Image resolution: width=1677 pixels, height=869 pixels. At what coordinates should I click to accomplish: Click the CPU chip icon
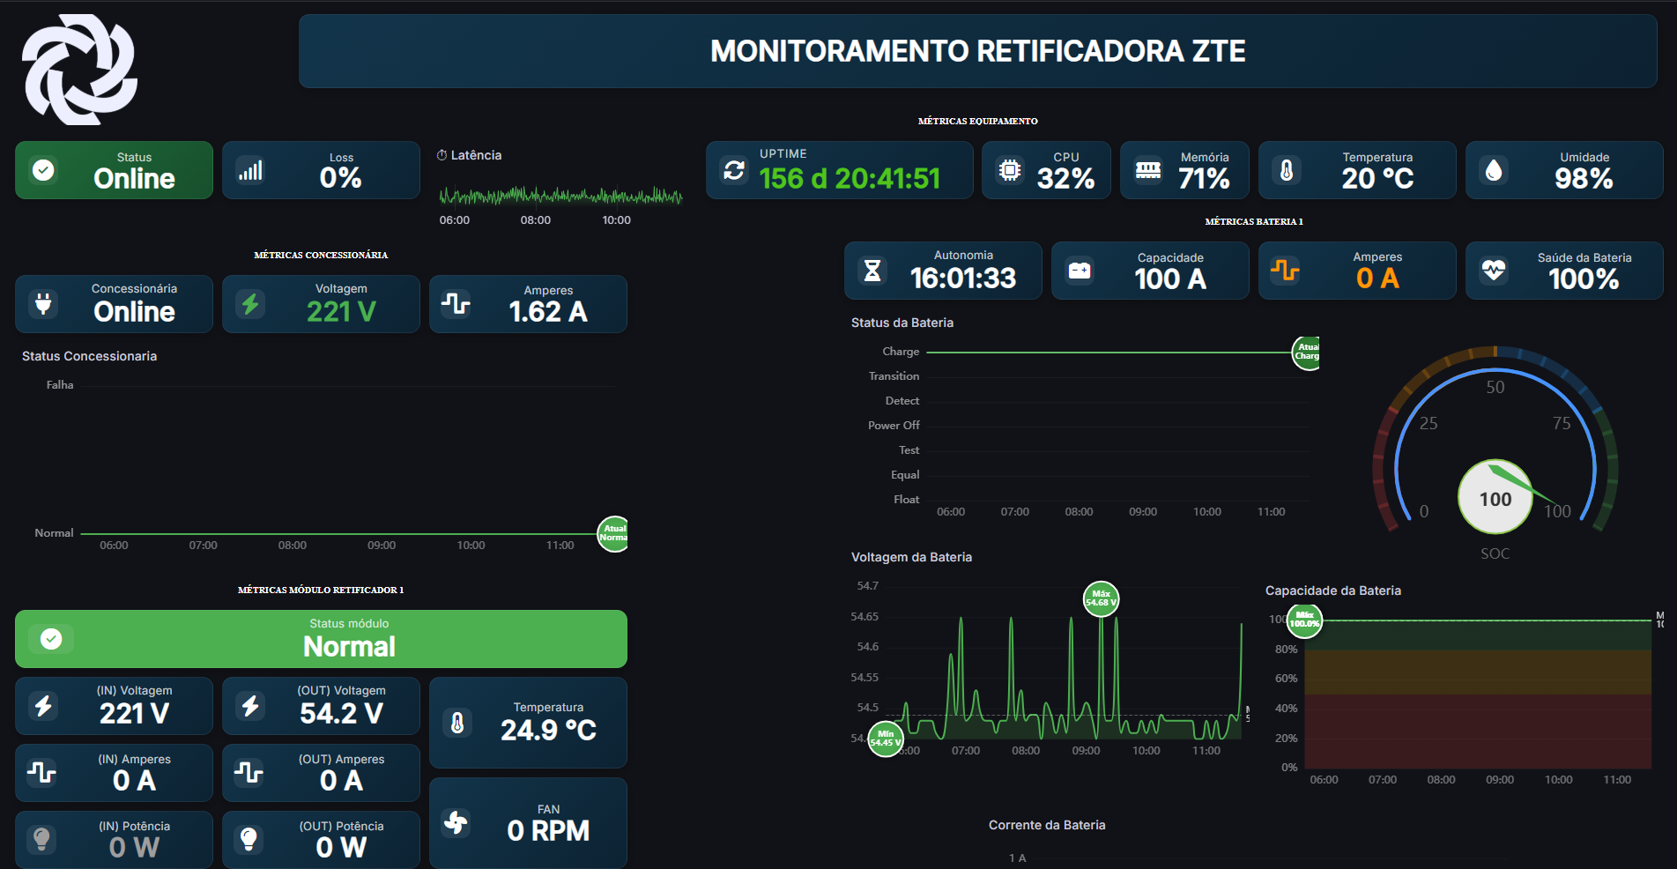coord(1010,170)
